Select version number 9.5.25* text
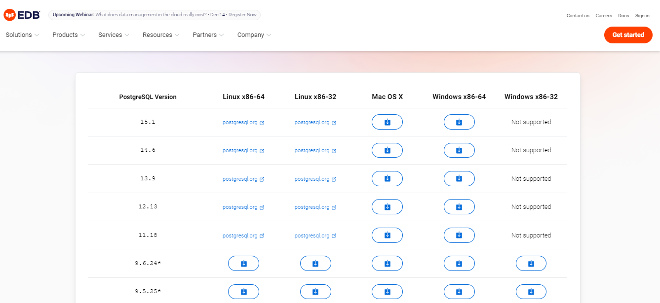The width and height of the screenshot is (660, 303). click(x=148, y=291)
